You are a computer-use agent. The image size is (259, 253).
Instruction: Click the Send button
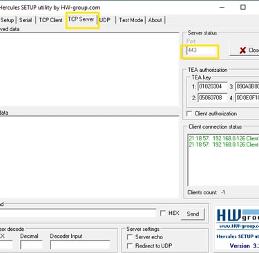point(193,214)
